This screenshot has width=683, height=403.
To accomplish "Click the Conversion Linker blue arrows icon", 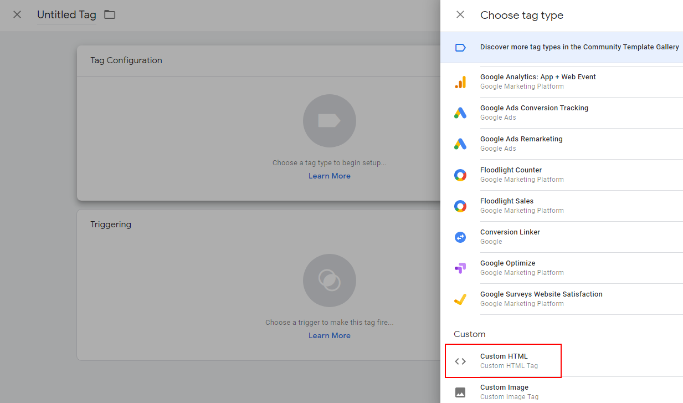I will click(x=460, y=237).
